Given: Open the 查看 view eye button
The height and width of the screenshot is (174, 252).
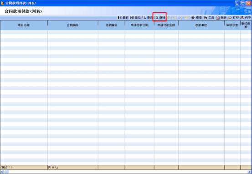Looking at the screenshot, I should [196, 17].
